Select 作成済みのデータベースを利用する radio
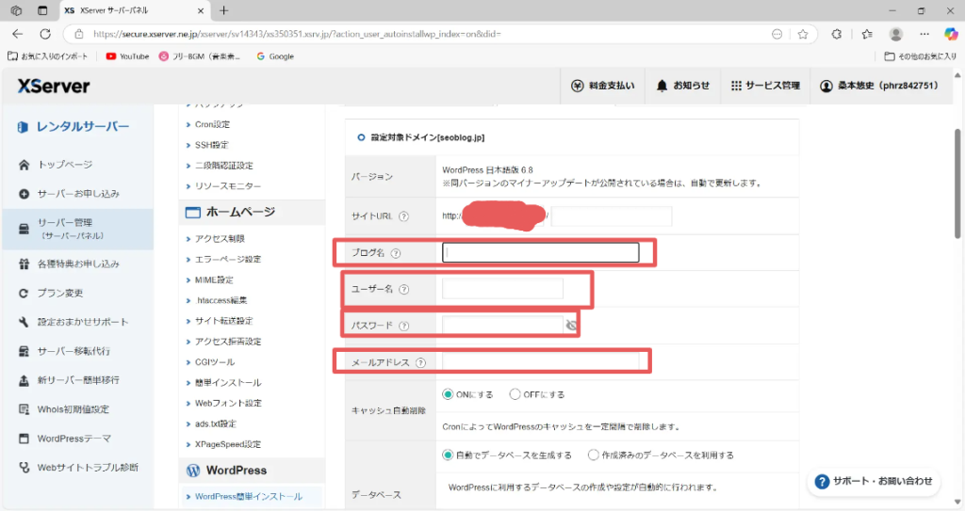 pyautogui.click(x=593, y=455)
